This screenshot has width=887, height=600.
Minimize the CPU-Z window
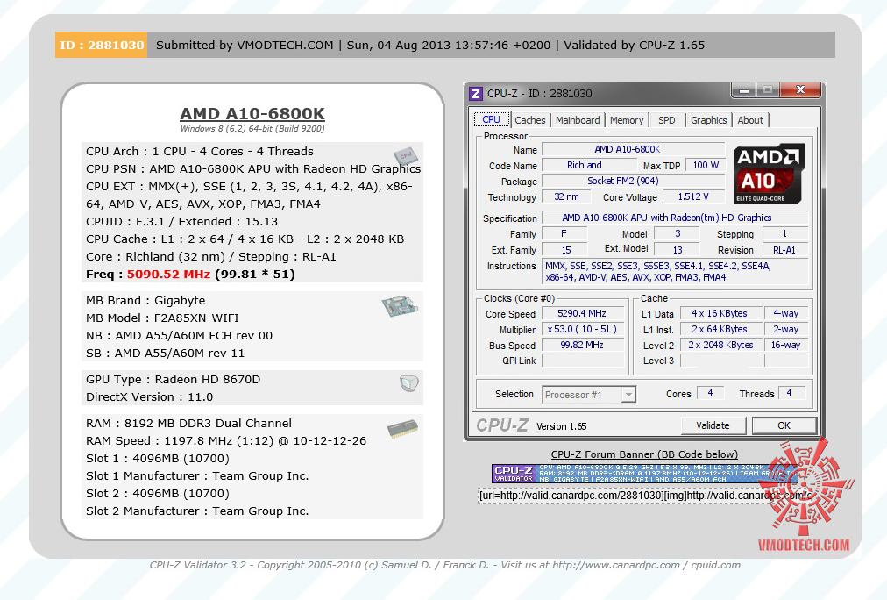click(x=745, y=90)
